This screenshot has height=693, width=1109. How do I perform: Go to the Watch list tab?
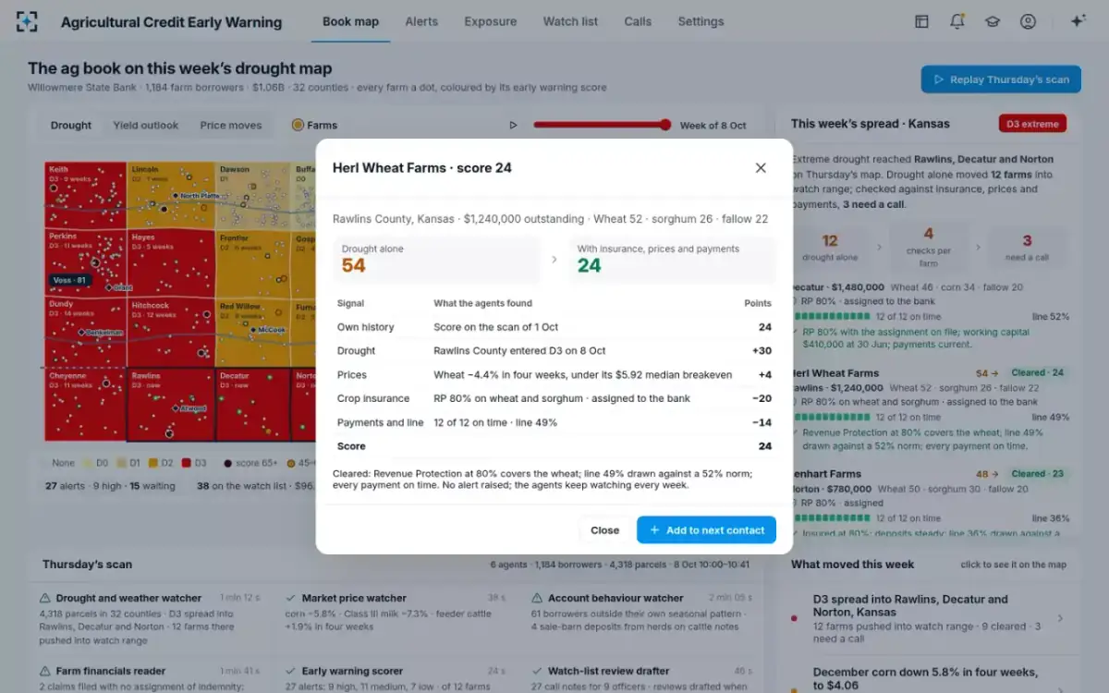(570, 21)
